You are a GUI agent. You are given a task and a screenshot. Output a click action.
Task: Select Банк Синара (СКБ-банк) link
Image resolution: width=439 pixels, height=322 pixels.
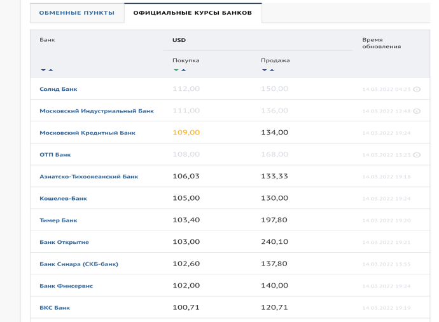pyautogui.click(x=79, y=264)
